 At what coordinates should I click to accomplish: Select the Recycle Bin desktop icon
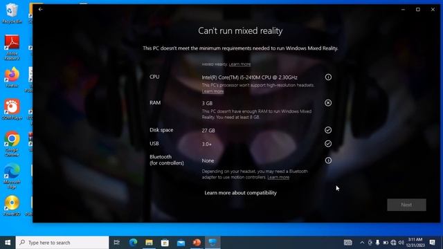[12, 13]
